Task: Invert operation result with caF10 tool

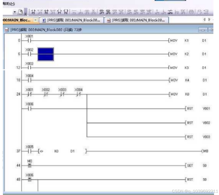Action: 170,12
